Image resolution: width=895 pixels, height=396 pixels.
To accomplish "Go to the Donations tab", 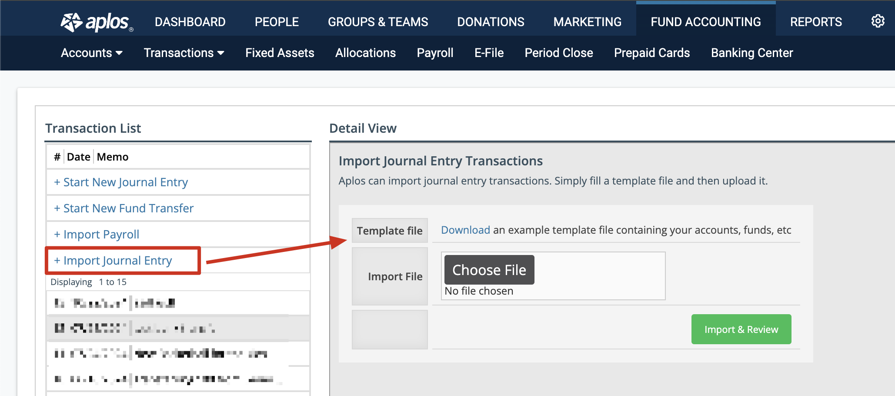I will click(x=491, y=22).
